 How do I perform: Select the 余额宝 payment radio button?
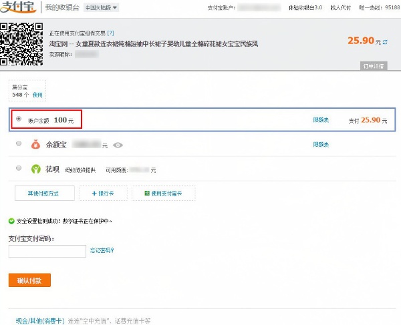point(18,143)
